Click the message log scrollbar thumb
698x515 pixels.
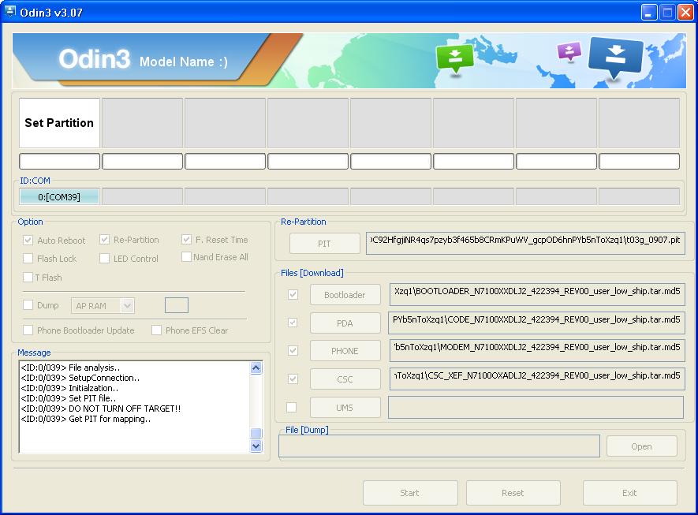point(256,433)
